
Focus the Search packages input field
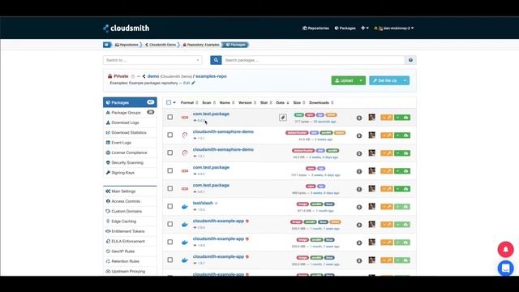313,60
